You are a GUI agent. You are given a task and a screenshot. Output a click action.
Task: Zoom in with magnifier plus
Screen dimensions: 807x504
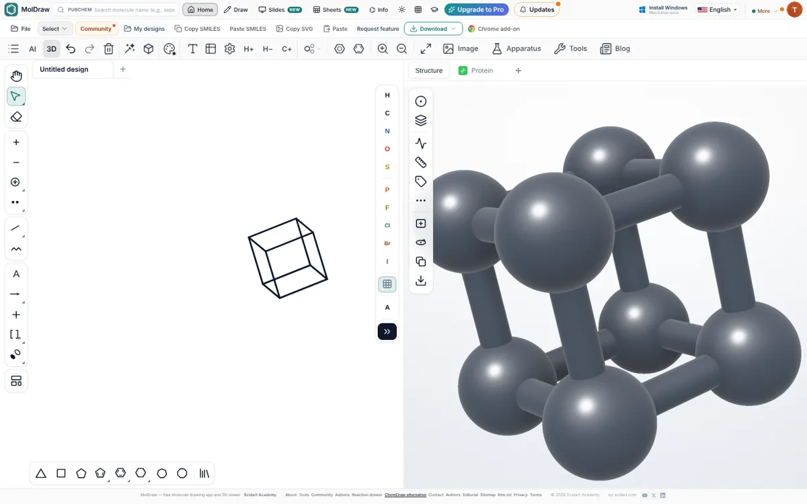tap(383, 48)
